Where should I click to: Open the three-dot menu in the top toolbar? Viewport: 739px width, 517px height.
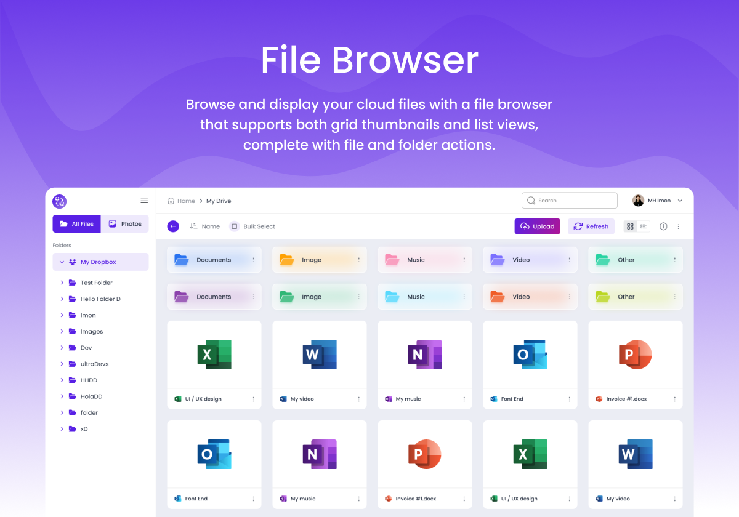679,226
